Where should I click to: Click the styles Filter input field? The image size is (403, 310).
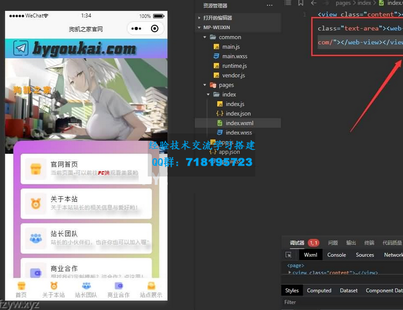[x=343, y=302]
